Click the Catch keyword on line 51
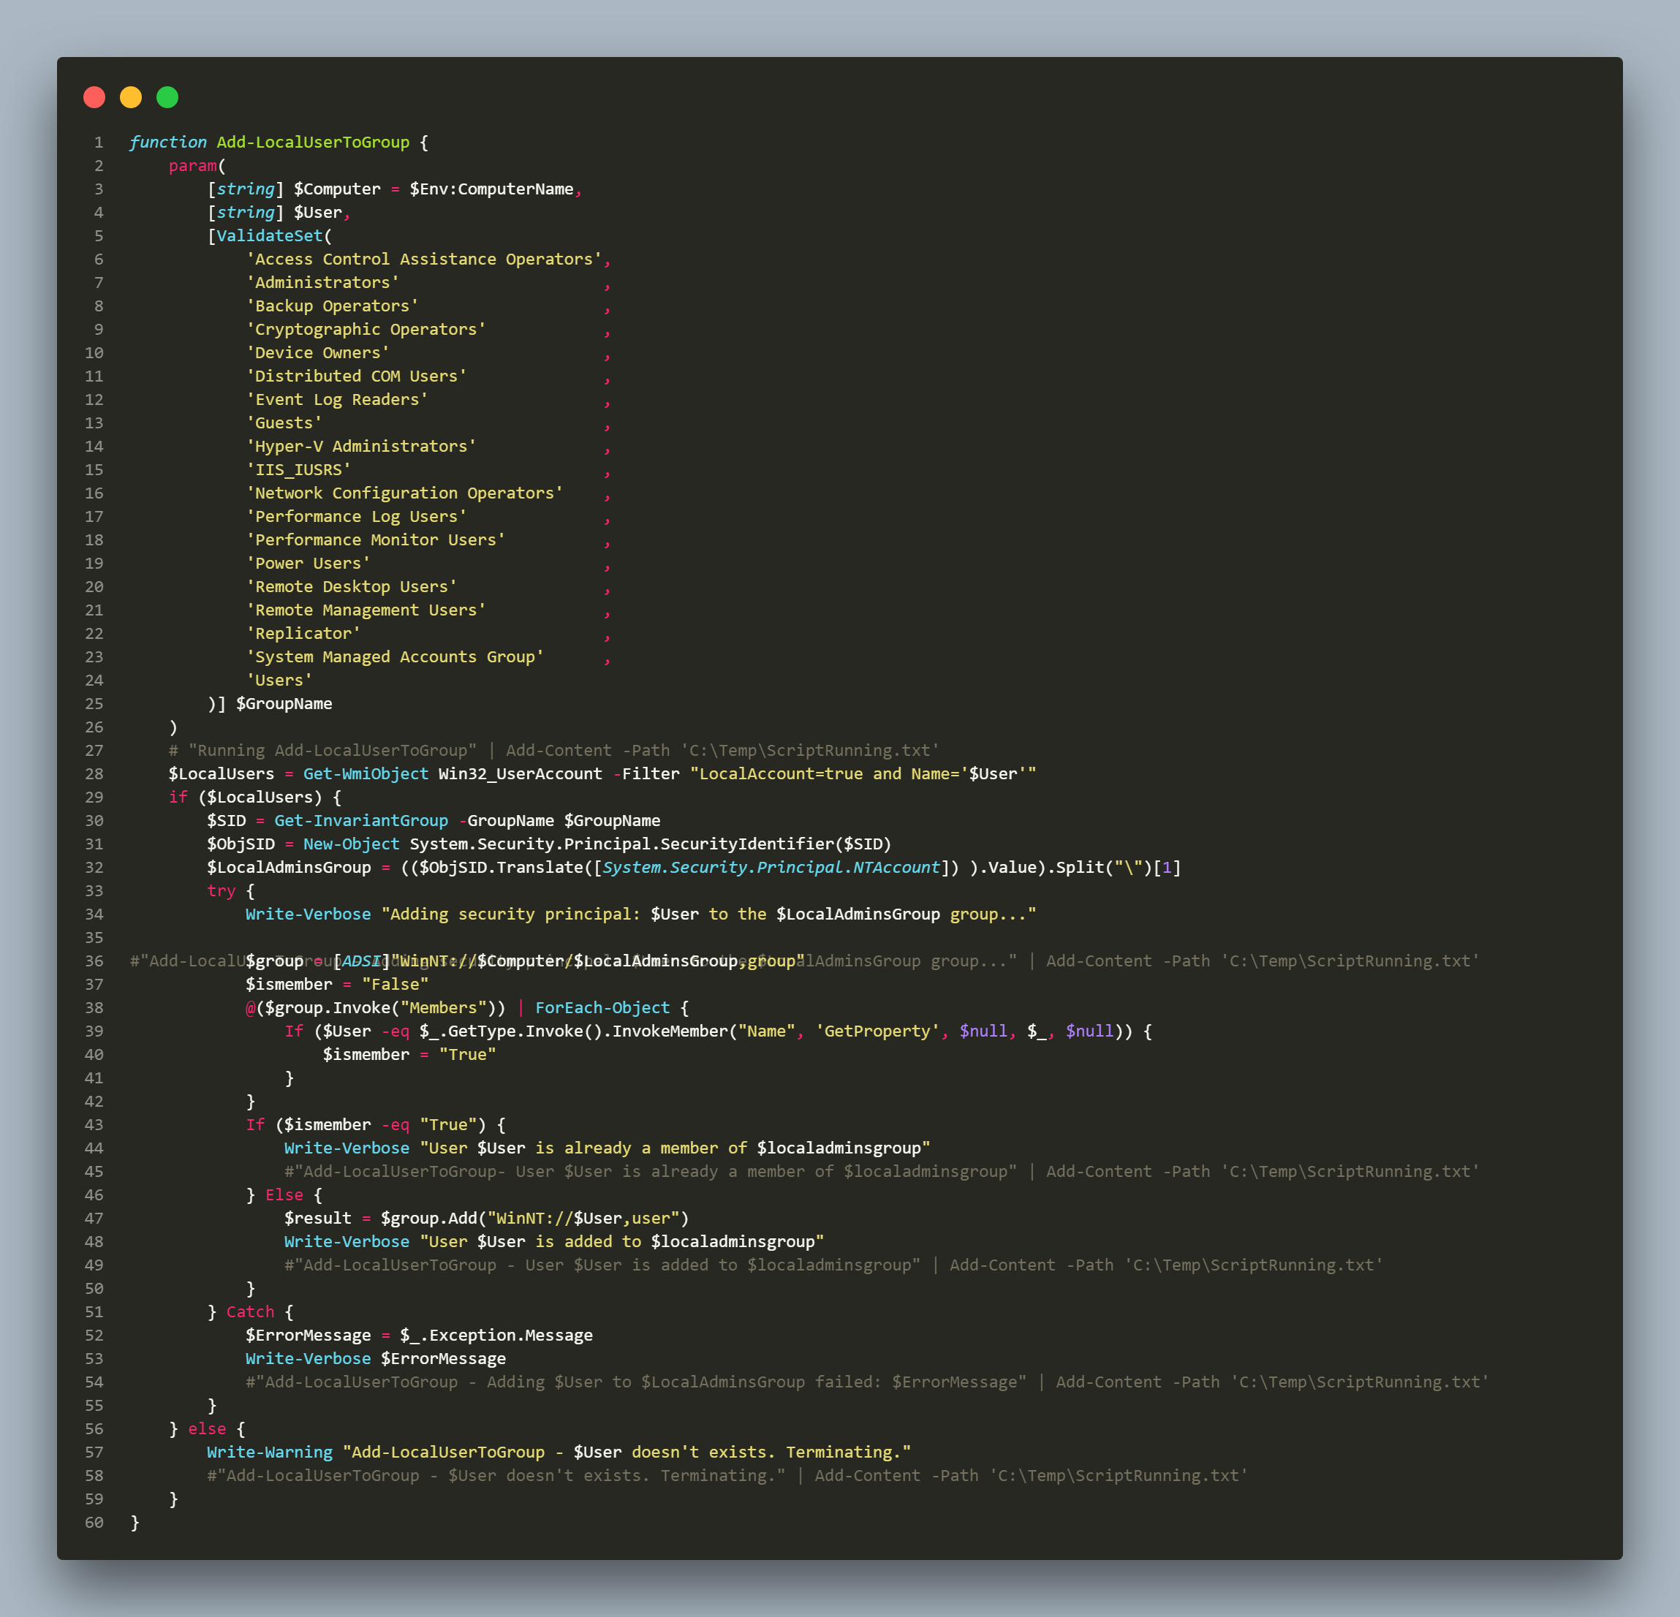The height and width of the screenshot is (1617, 1680). click(250, 1312)
